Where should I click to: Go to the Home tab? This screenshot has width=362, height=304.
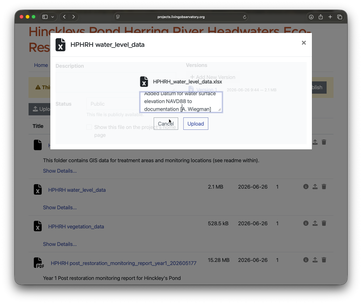[41, 65]
